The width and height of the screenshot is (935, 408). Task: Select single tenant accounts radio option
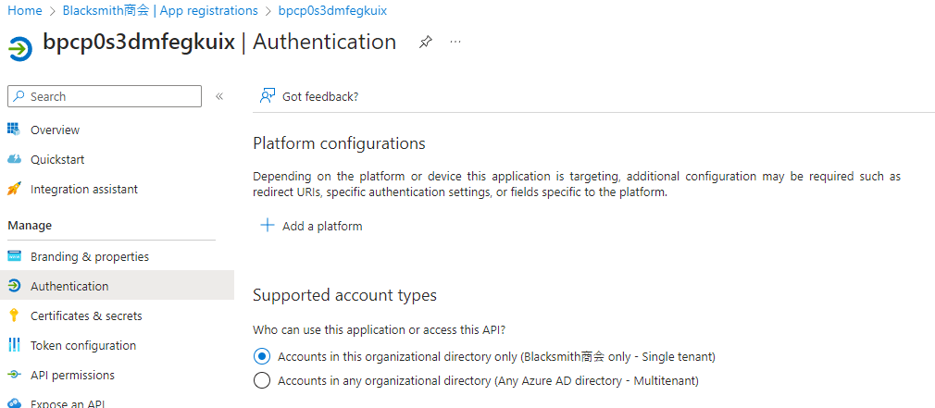[x=262, y=356]
